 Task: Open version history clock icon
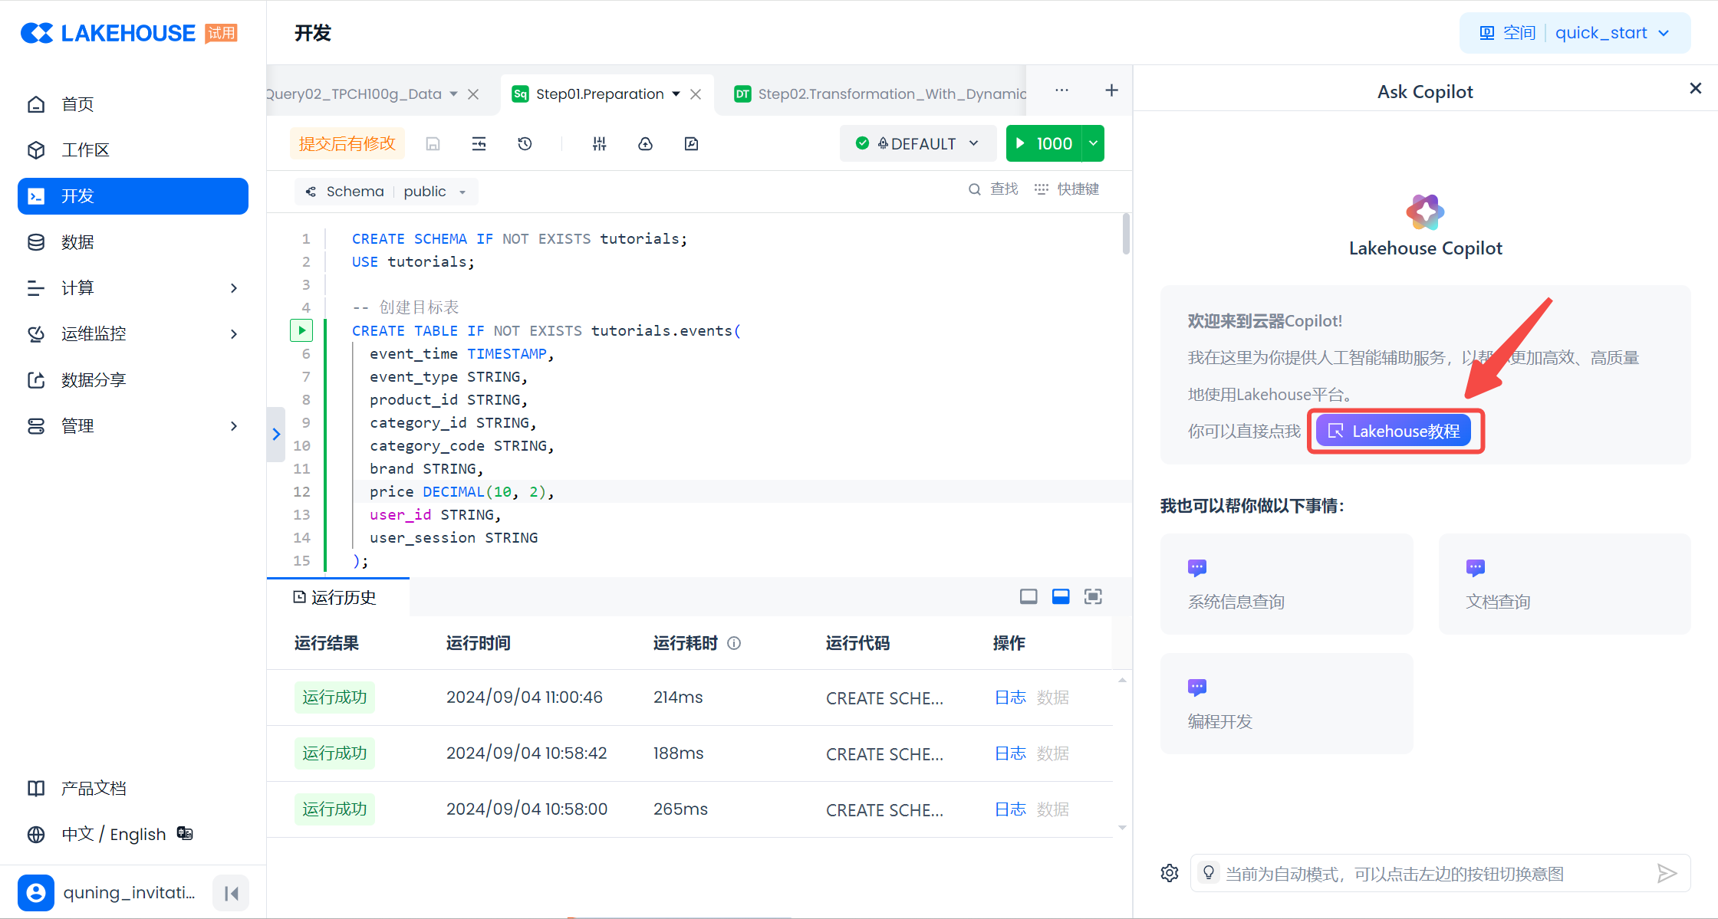pos(525,144)
